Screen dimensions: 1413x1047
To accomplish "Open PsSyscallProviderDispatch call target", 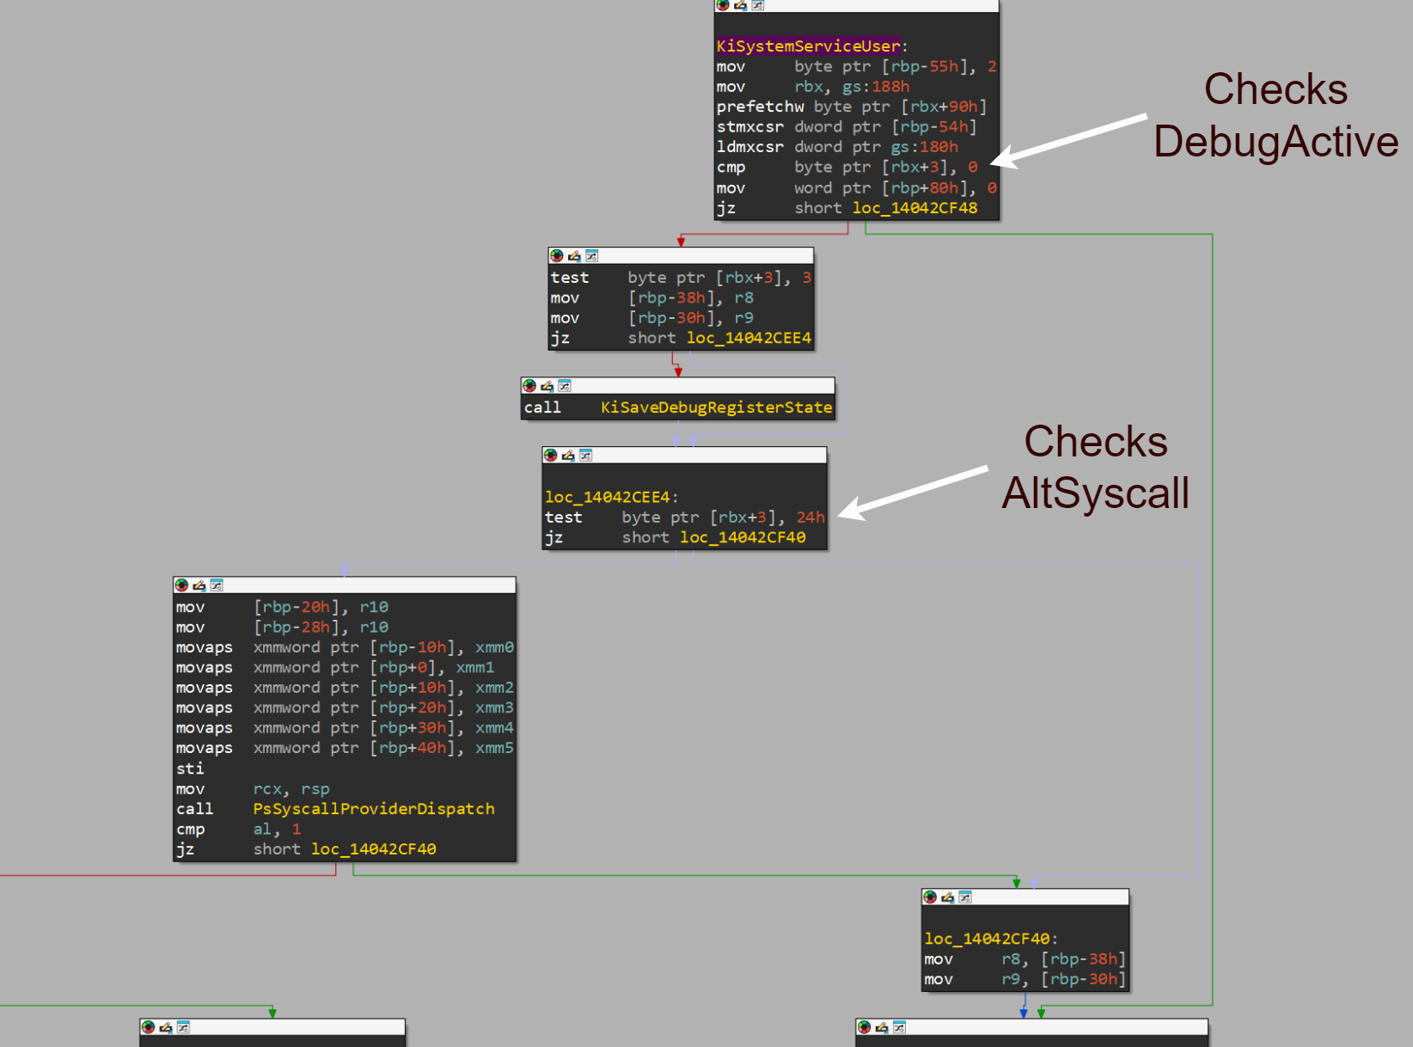I will 374,809.
